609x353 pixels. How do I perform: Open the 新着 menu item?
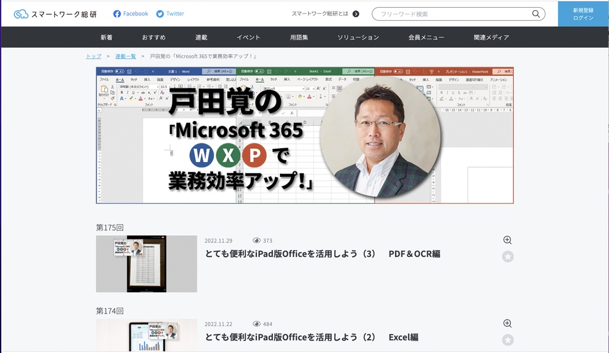point(106,38)
